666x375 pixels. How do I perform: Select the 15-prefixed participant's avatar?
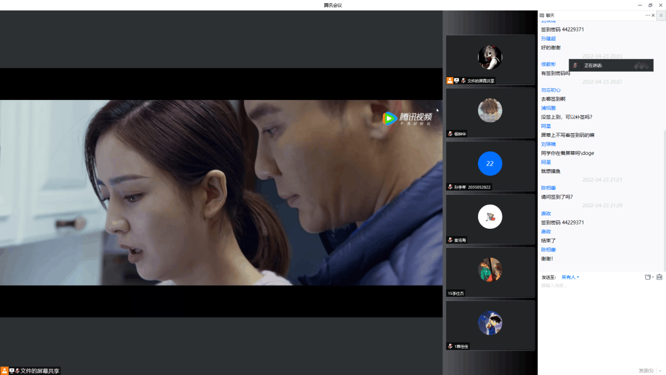pos(490,270)
